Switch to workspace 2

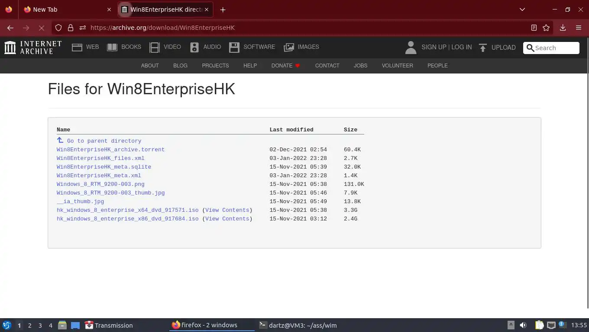[29, 326]
